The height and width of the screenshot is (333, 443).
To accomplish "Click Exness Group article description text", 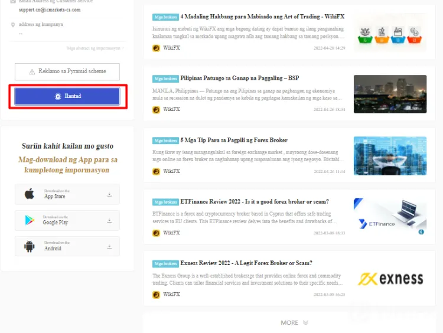I will [x=247, y=279].
